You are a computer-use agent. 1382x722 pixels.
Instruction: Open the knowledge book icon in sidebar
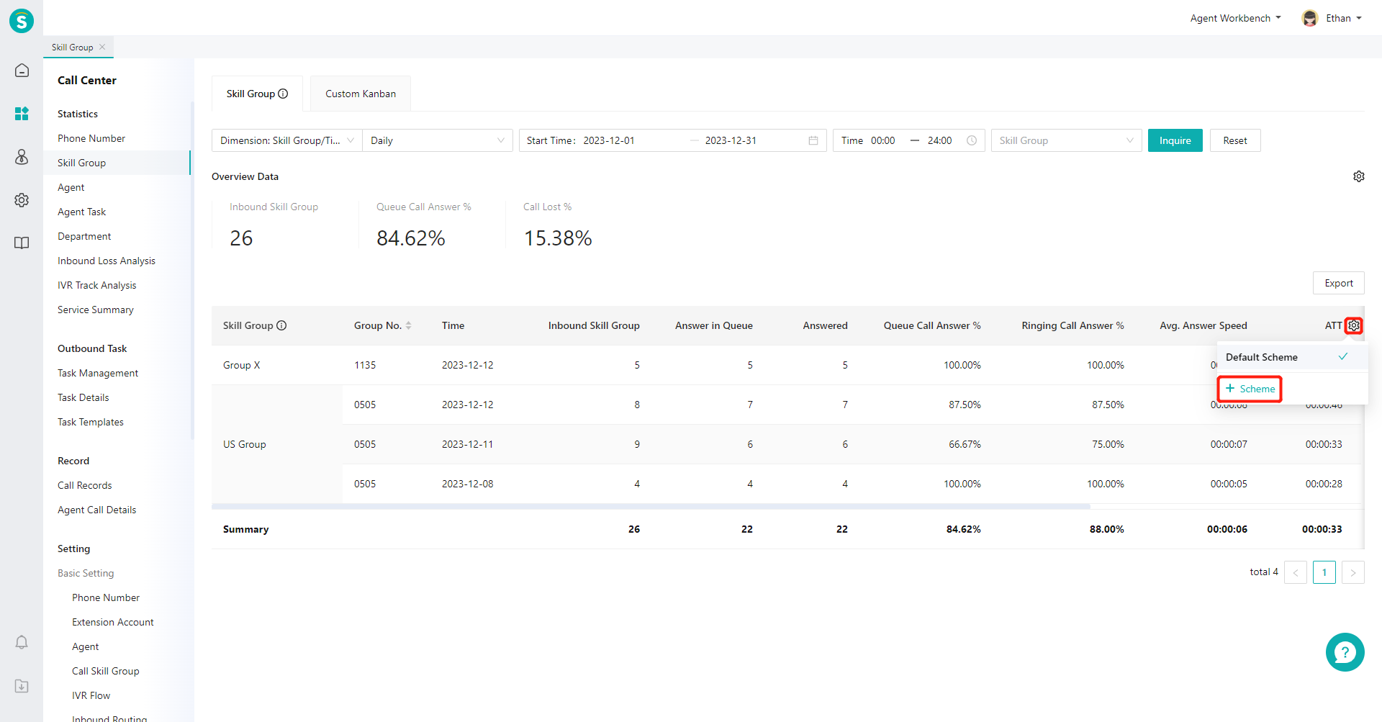(22, 243)
